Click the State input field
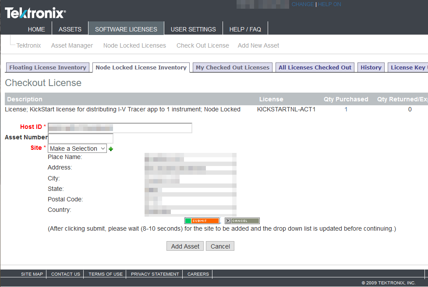 [191, 189]
